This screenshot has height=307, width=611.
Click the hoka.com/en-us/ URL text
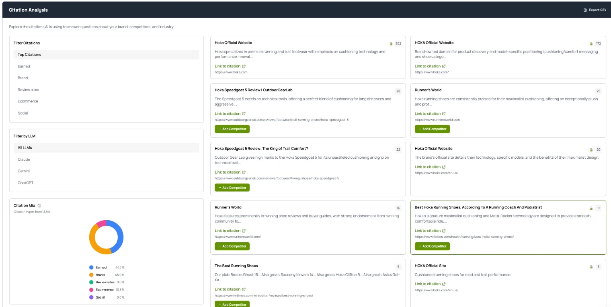coord(437,290)
